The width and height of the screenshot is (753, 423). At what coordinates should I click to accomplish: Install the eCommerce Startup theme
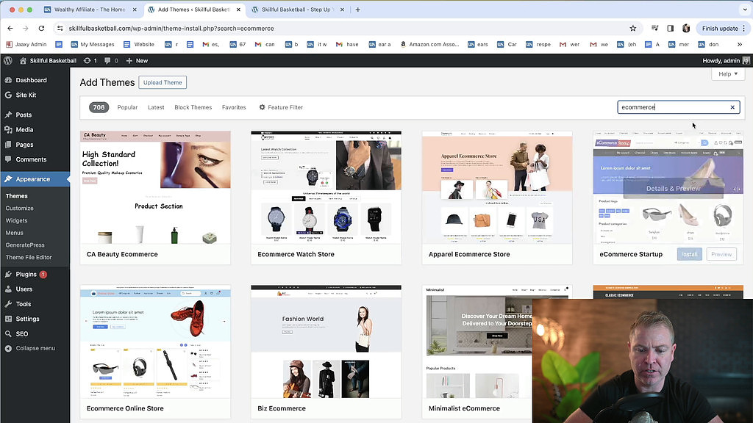click(x=689, y=253)
